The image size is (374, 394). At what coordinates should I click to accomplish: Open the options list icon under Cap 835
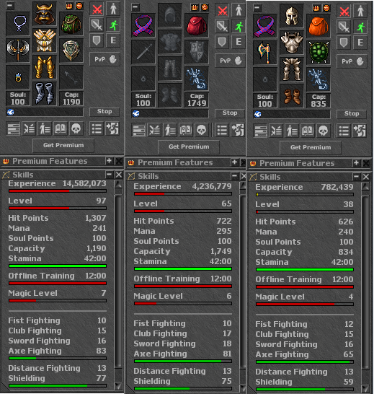pyautogui.click(x=344, y=131)
